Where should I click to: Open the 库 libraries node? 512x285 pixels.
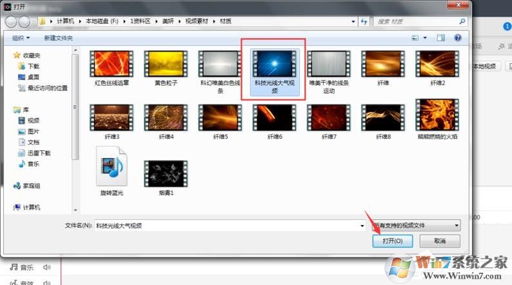(21, 110)
